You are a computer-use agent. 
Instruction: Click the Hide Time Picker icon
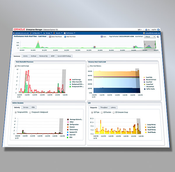coord(65,37)
